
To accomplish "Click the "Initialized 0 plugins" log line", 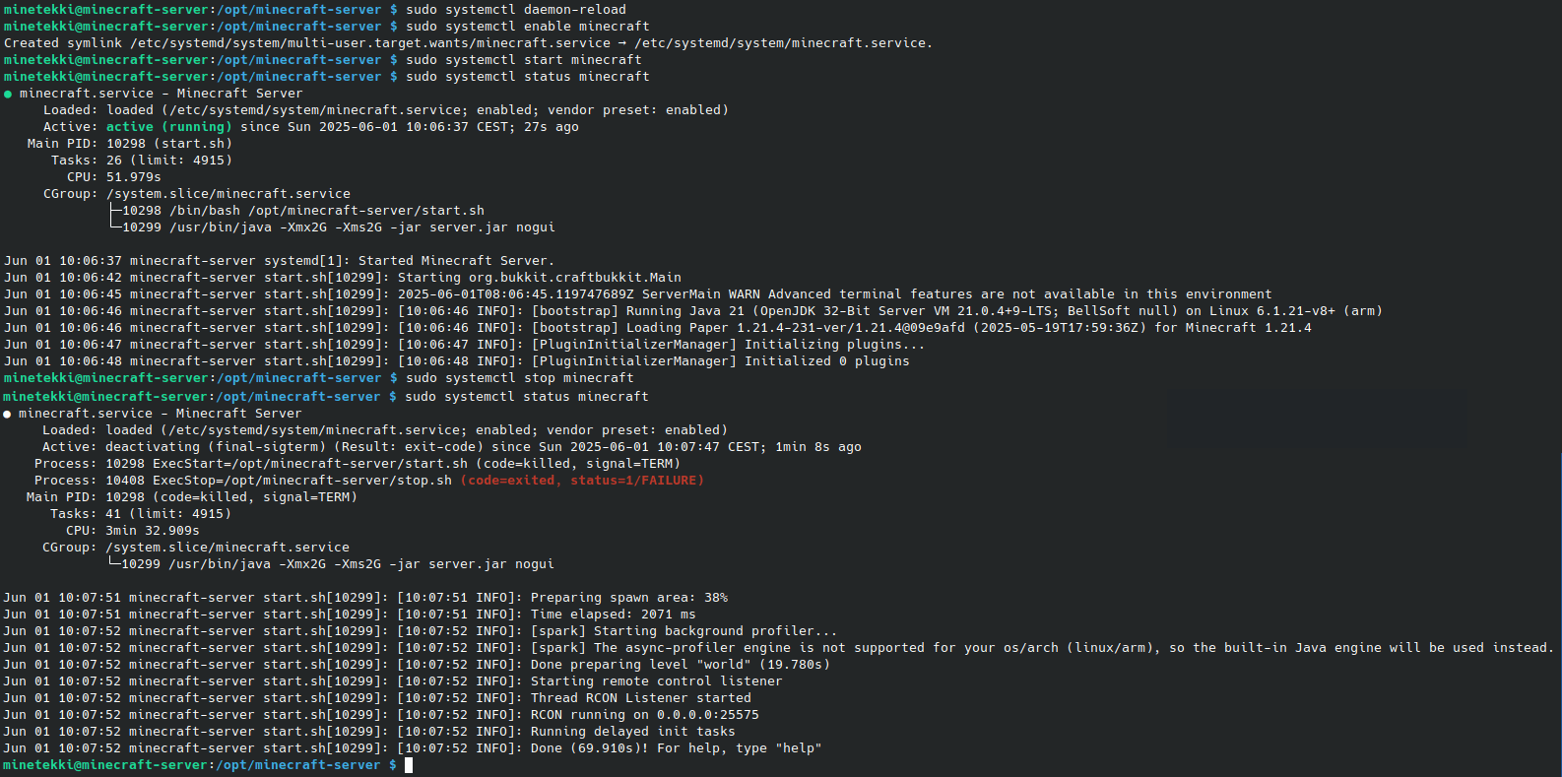I will click(457, 361).
